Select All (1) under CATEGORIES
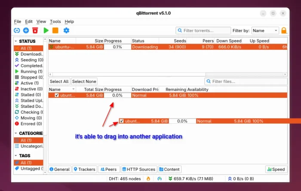This screenshot has height=191, width=301. [28, 140]
